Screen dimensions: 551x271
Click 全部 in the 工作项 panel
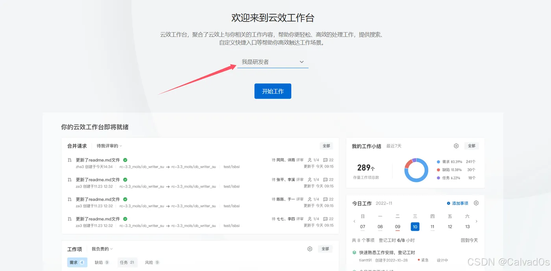[x=325, y=249]
